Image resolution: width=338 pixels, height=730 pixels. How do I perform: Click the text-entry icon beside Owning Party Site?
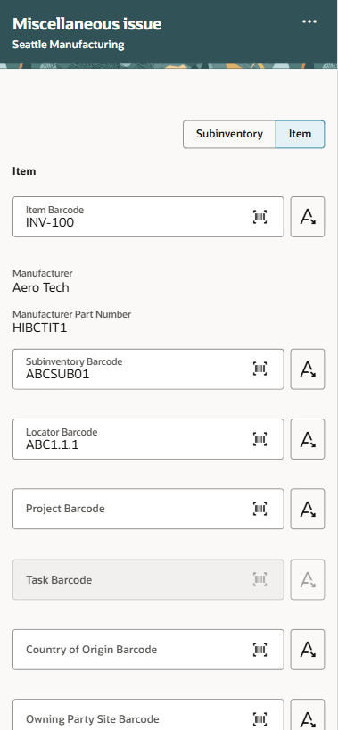coord(308,715)
